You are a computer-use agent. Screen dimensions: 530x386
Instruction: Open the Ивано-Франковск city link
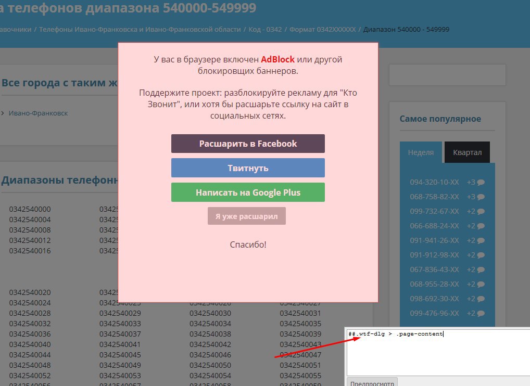[x=38, y=113]
